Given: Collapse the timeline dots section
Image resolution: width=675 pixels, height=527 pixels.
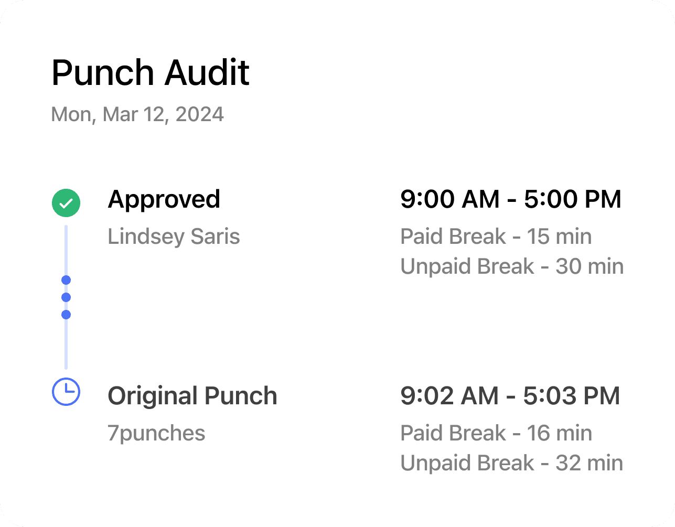Looking at the screenshot, I should coord(66,297).
